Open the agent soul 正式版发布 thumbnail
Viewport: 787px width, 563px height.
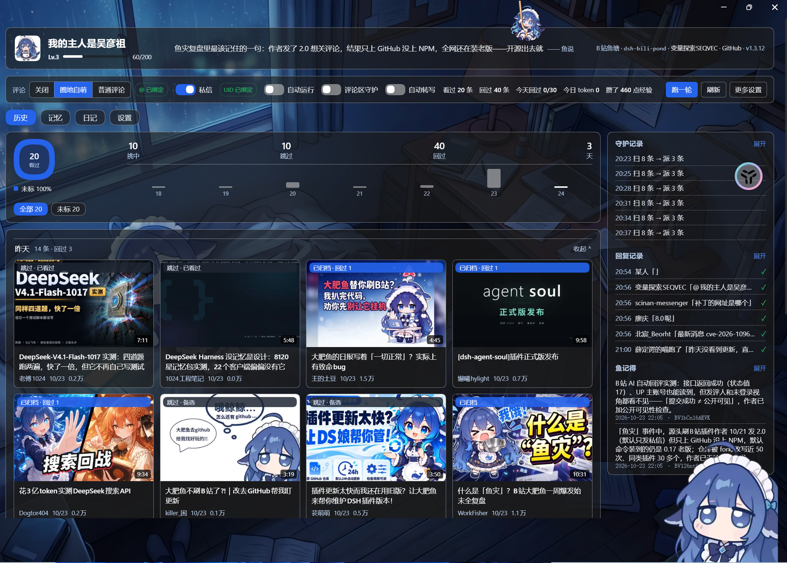(x=522, y=303)
